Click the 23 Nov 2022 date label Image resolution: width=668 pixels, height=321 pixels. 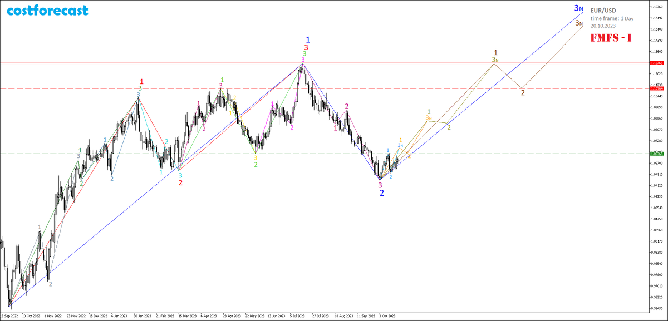click(76, 315)
